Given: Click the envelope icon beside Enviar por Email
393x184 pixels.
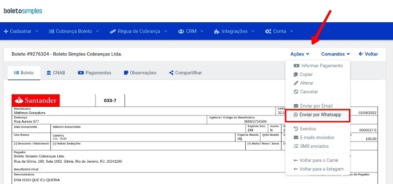Looking at the screenshot, I should (x=296, y=106).
